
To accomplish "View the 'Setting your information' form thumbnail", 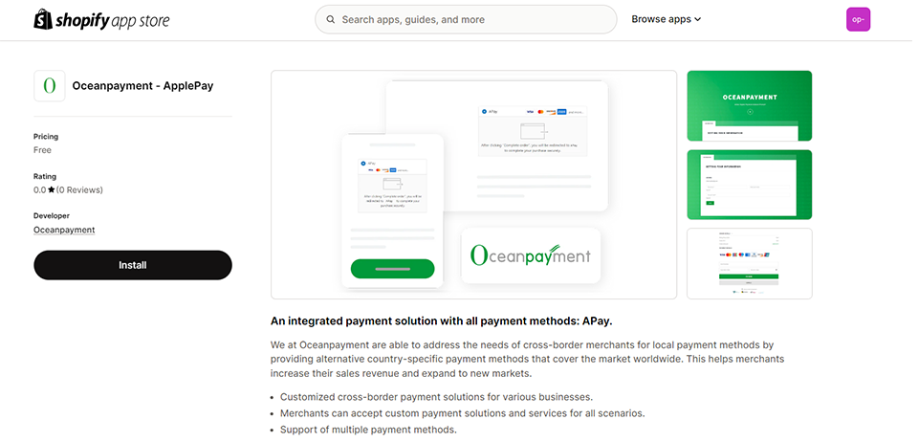I will pyautogui.click(x=750, y=185).
